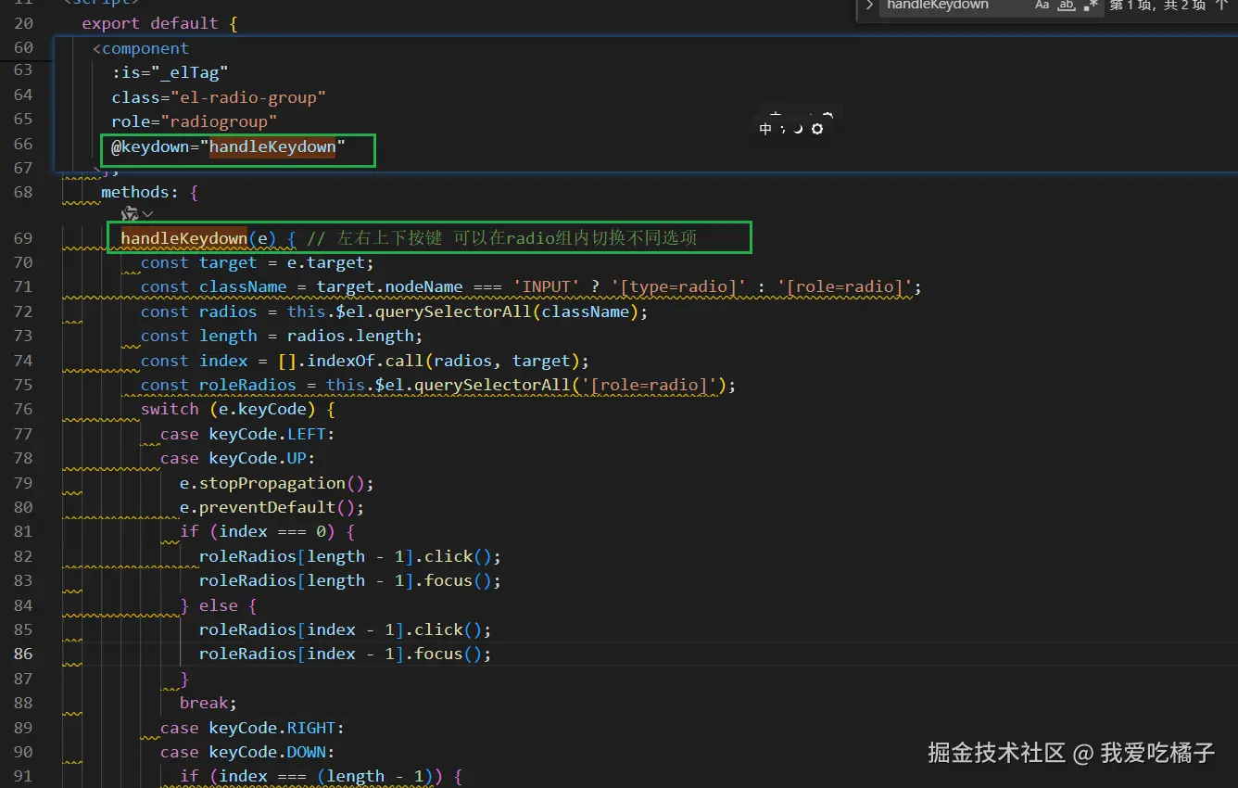Screen dimensions: 1238x788
Task: Click 'roleRadios' declaration on line 75
Action: pyautogui.click(x=247, y=385)
